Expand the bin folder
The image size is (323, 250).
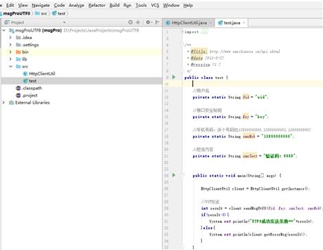coord(10,52)
